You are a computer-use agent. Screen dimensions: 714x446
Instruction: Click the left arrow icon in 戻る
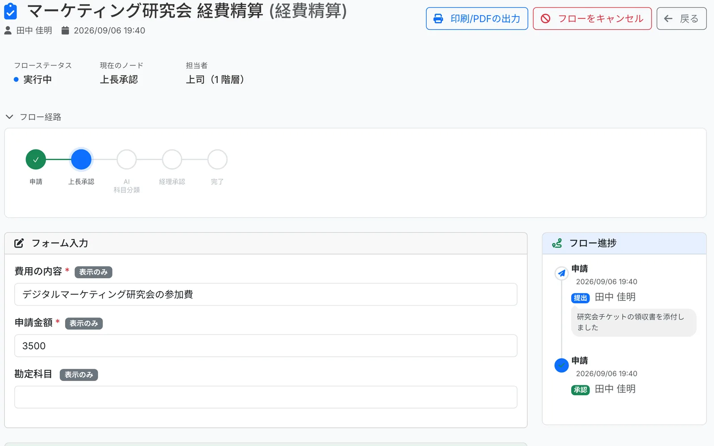click(x=668, y=19)
